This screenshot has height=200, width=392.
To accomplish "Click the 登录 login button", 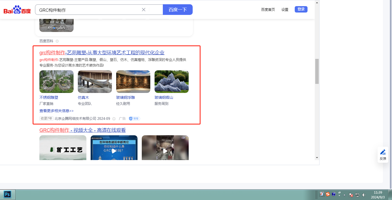I will point(301,9).
